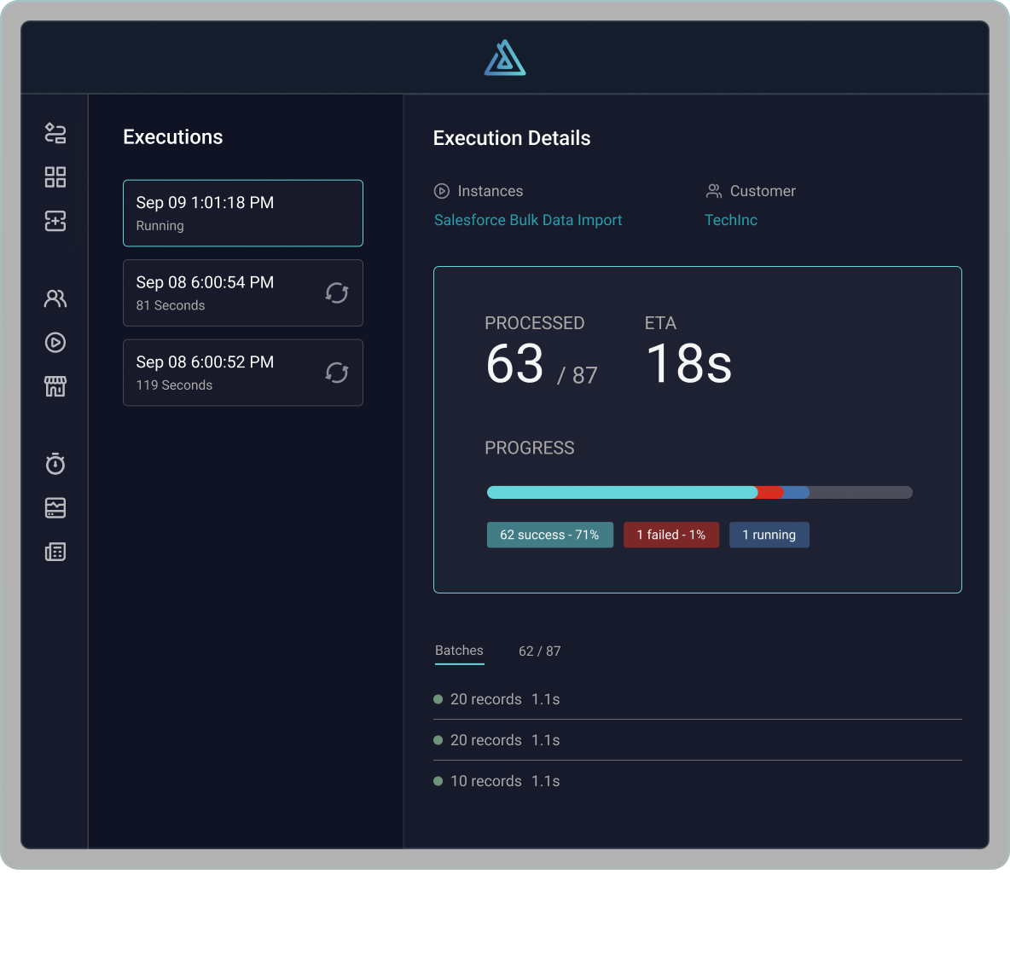Viewport: 1010px width, 955px height.
Task: Click the Execution Details heading
Action: pos(512,138)
